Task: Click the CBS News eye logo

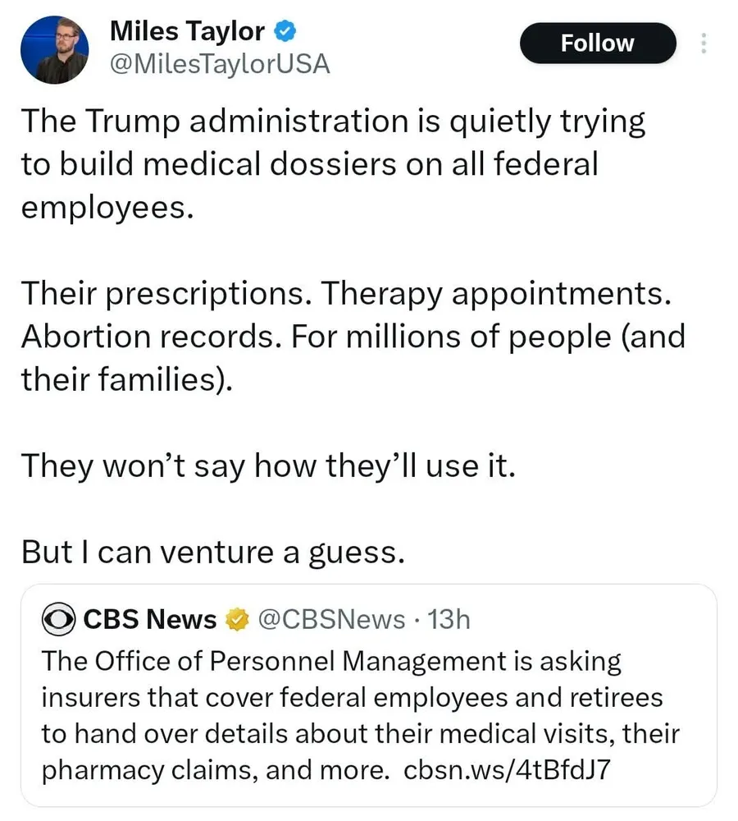Action: tap(59, 619)
